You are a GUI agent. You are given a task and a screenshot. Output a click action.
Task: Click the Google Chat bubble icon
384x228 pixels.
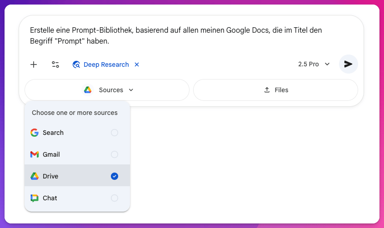(35, 198)
